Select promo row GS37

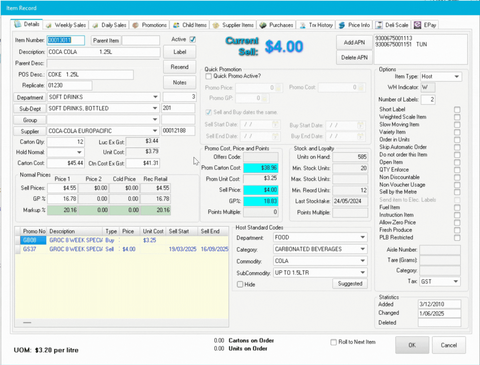122,249
